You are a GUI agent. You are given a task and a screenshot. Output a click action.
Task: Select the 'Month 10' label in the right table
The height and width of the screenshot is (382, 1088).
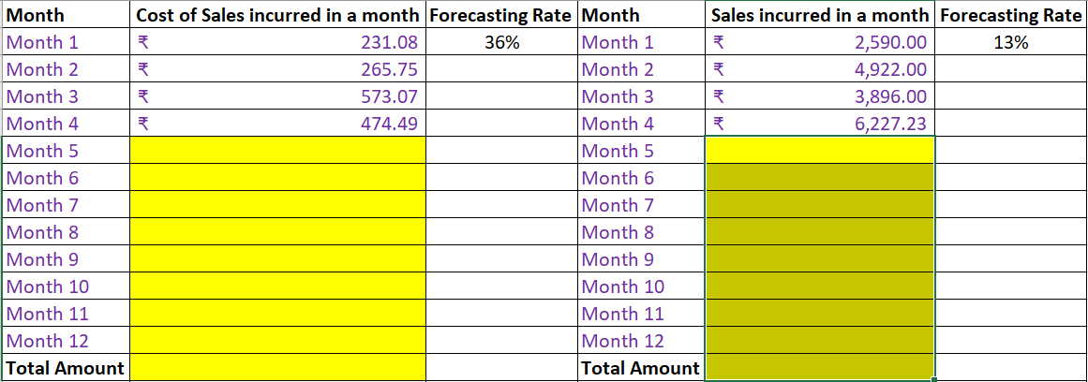[x=623, y=286]
